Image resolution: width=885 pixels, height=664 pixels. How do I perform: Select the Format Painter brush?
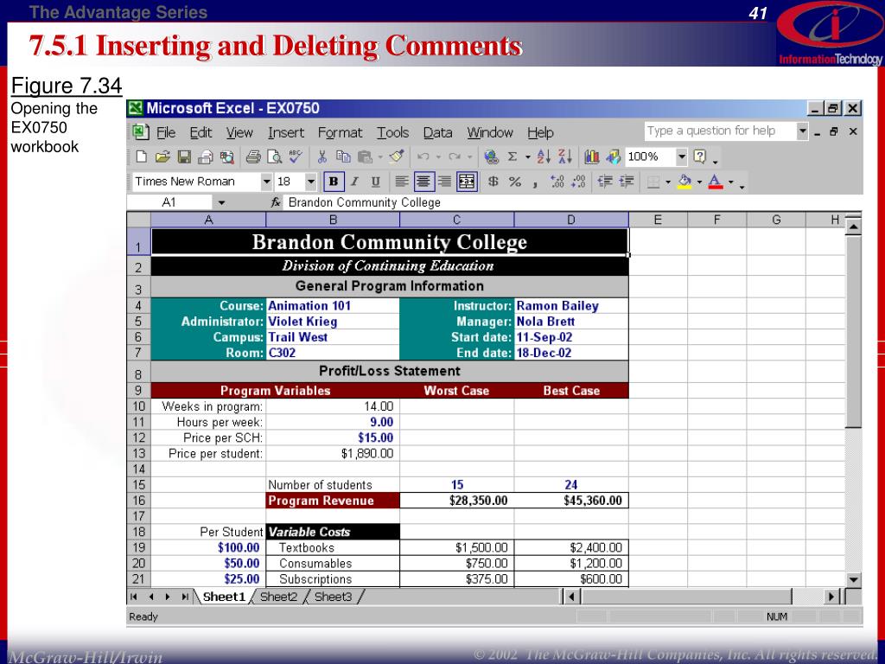[x=397, y=156]
